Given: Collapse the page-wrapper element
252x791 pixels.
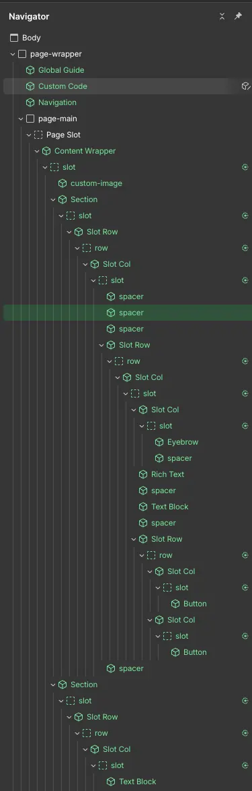Looking at the screenshot, I should (13, 54).
